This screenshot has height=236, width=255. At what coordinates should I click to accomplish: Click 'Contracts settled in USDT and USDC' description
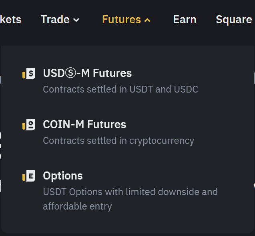[120, 89]
